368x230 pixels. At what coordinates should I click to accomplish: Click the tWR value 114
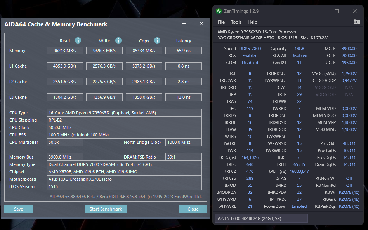pyautogui.click(x=250, y=150)
